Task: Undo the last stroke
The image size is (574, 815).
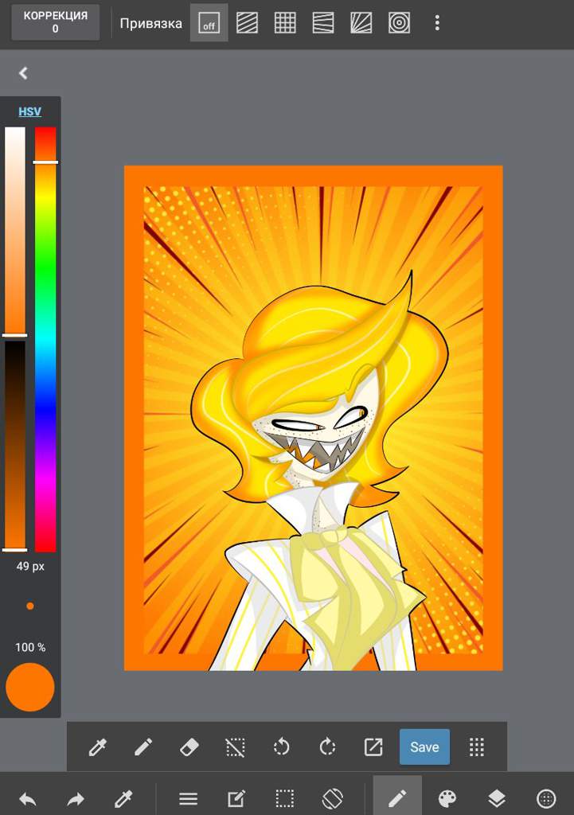Action: click(27, 798)
